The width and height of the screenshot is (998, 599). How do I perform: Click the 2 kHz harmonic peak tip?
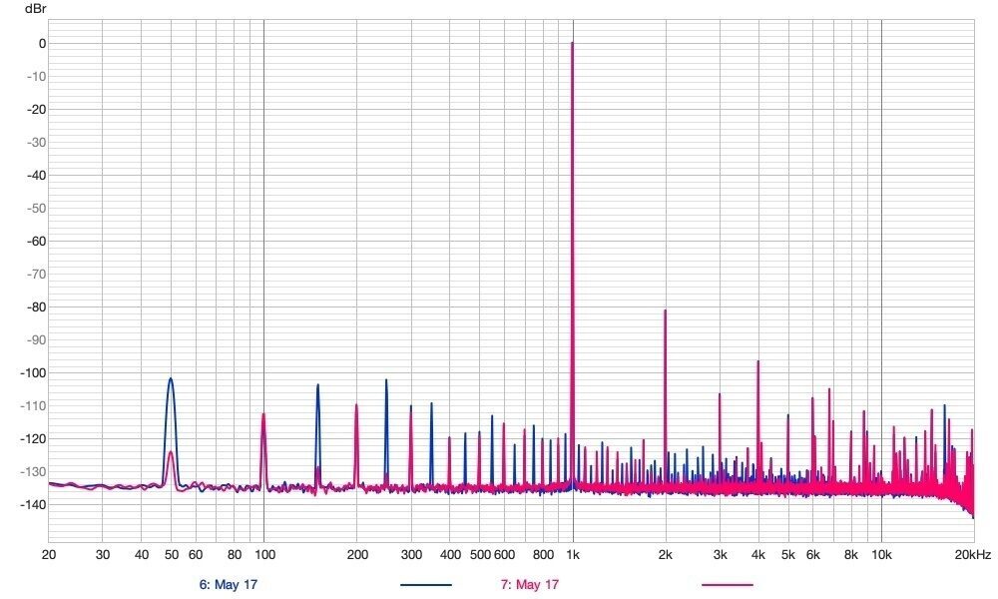click(665, 310)
